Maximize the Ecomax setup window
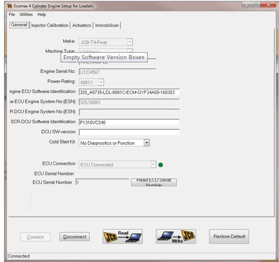The image size is (279, 262). point(256,5)
